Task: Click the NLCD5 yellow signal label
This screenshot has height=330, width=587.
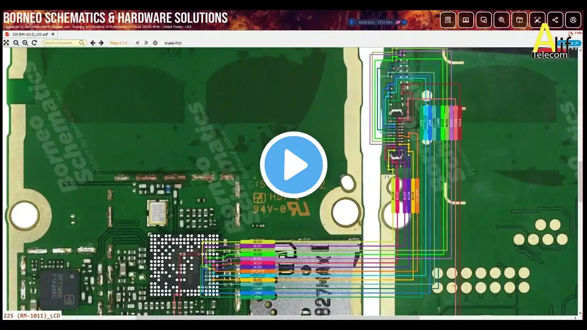Action: click(258, 280)
